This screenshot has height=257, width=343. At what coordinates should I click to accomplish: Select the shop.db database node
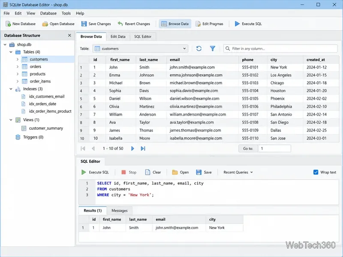(24, 45)
